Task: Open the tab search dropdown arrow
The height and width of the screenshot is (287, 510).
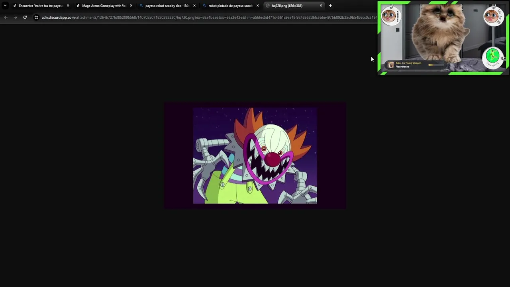Action: 5,6
